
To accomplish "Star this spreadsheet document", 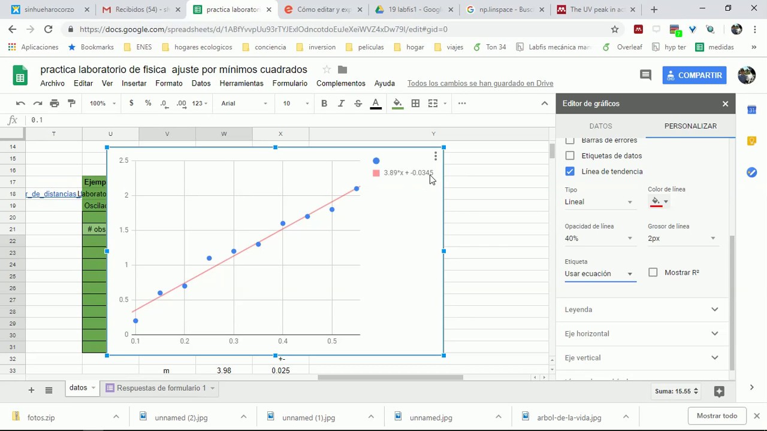I will tap(327, 69).
